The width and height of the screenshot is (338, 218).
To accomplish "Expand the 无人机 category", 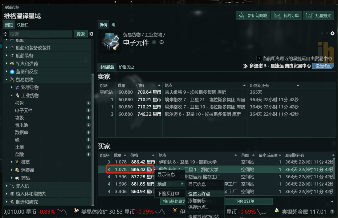I will click(x=7, y=186).
